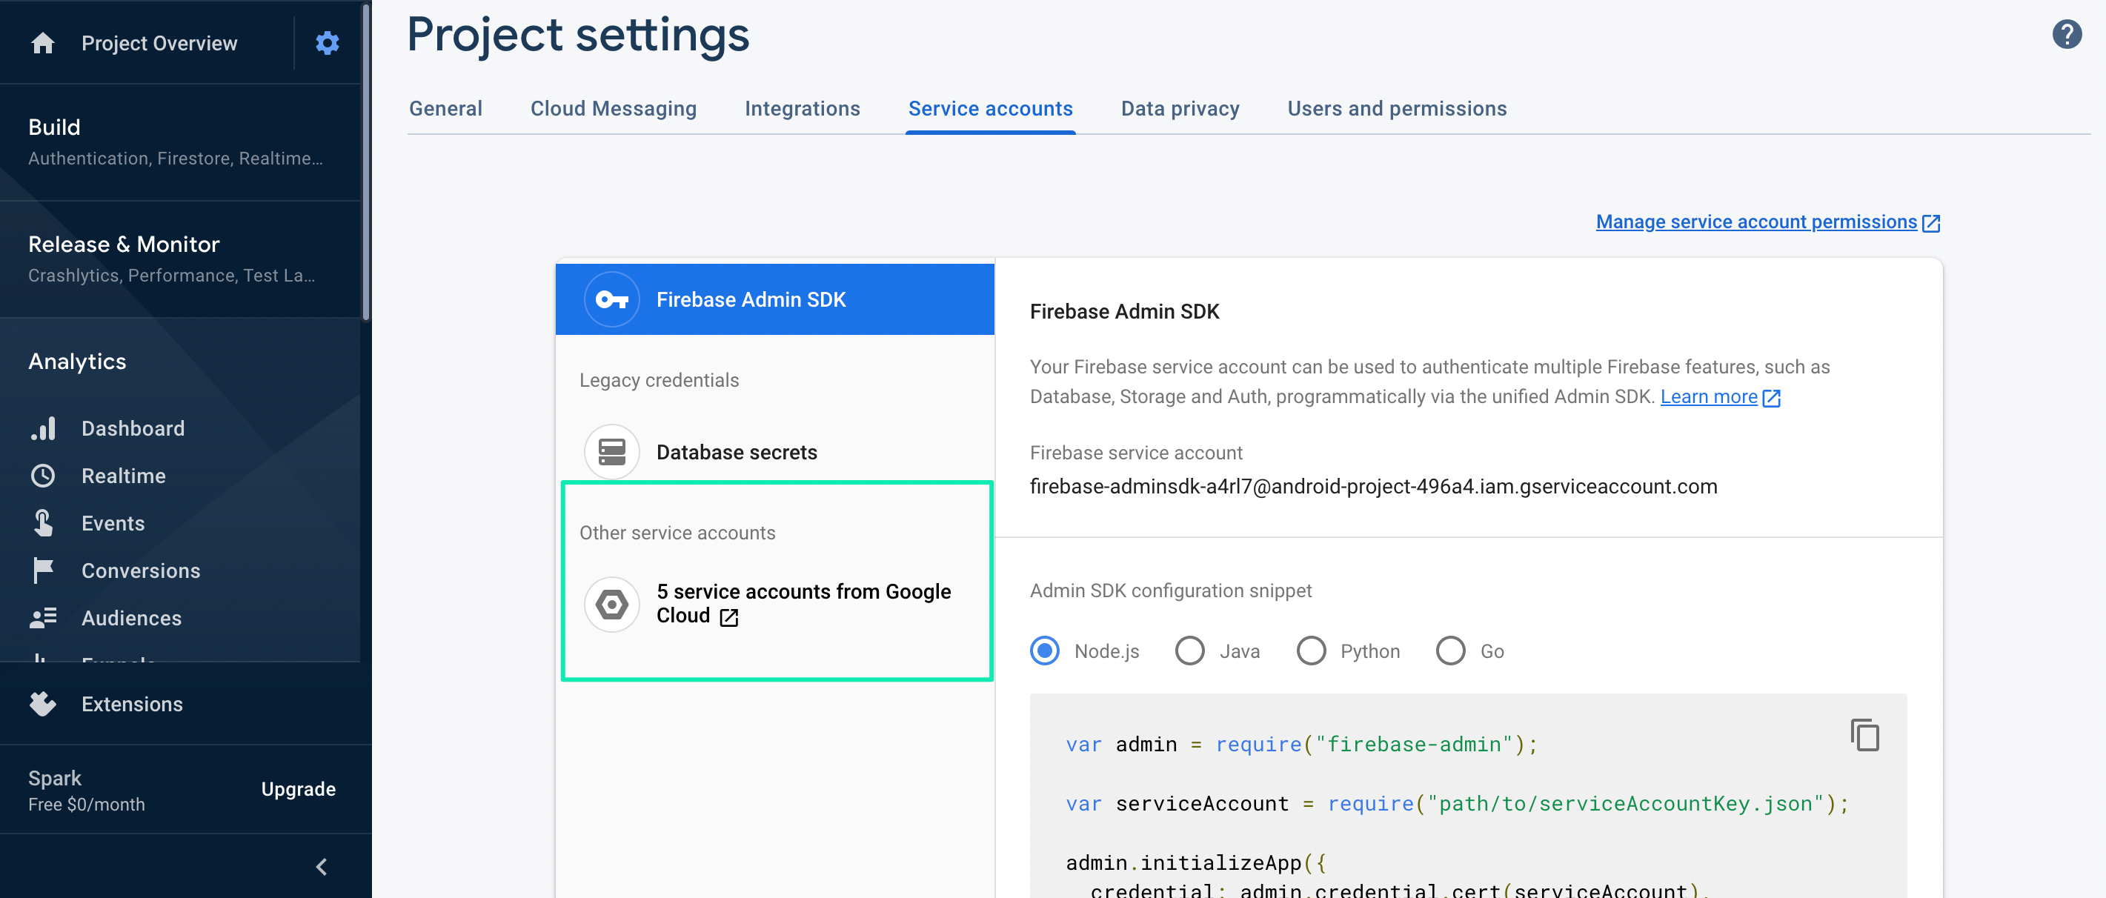
Task: Click external link icon after Google Cloud
Action: [x=728, y=618]
